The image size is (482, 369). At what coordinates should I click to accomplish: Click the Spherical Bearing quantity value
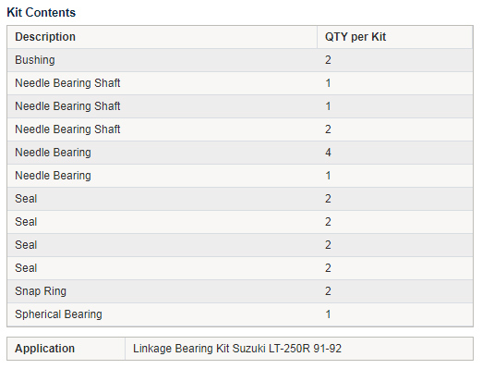click(328, 314)
